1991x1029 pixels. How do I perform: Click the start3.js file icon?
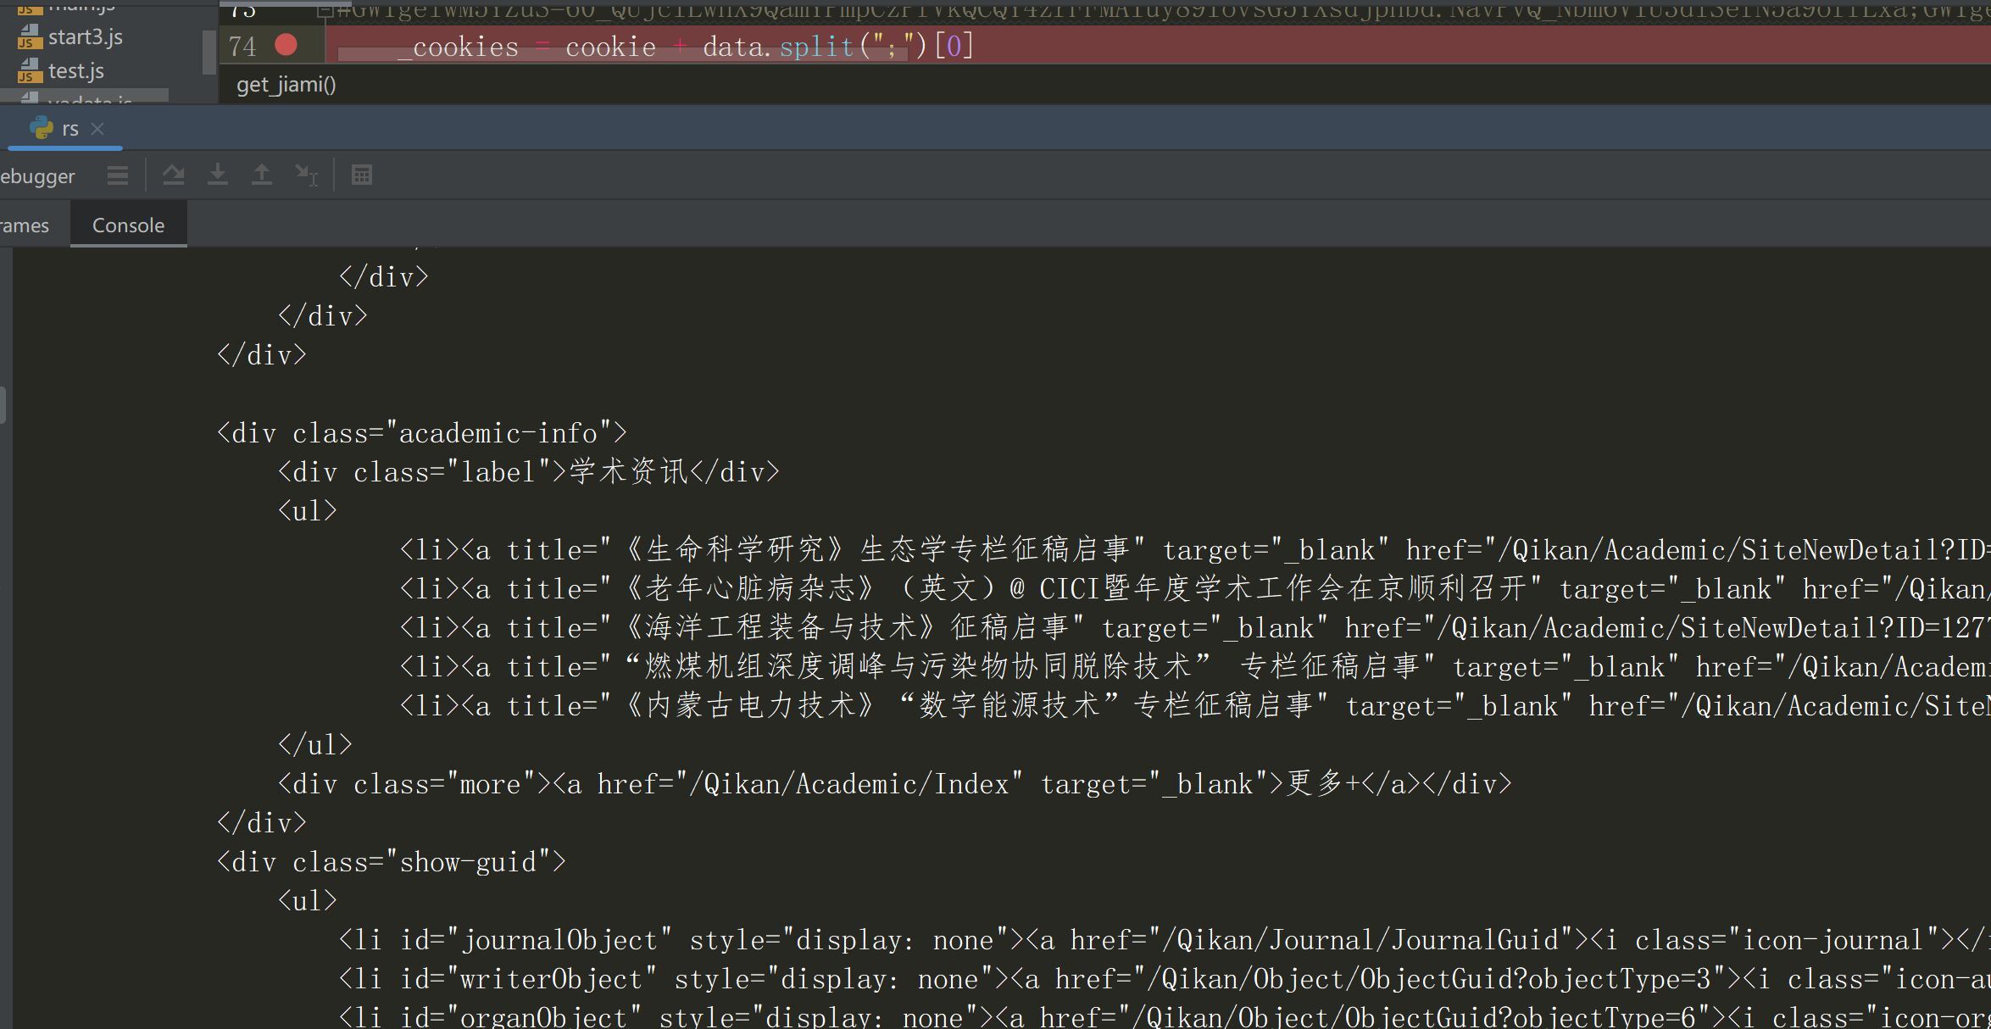(30, 37)
